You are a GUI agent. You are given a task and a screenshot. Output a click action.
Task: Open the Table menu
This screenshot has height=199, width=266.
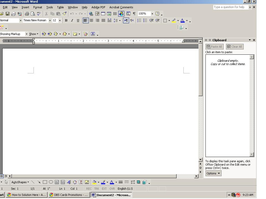[60, 7]
